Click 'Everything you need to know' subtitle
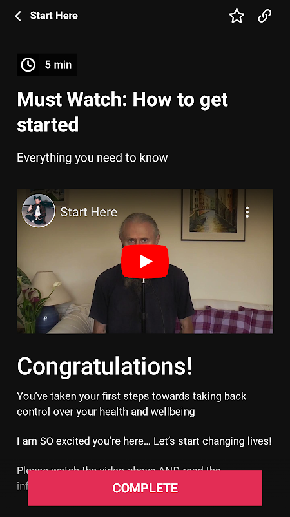This screenshot has height=517, width=290. pyautogui.click(x=92, y=158)
